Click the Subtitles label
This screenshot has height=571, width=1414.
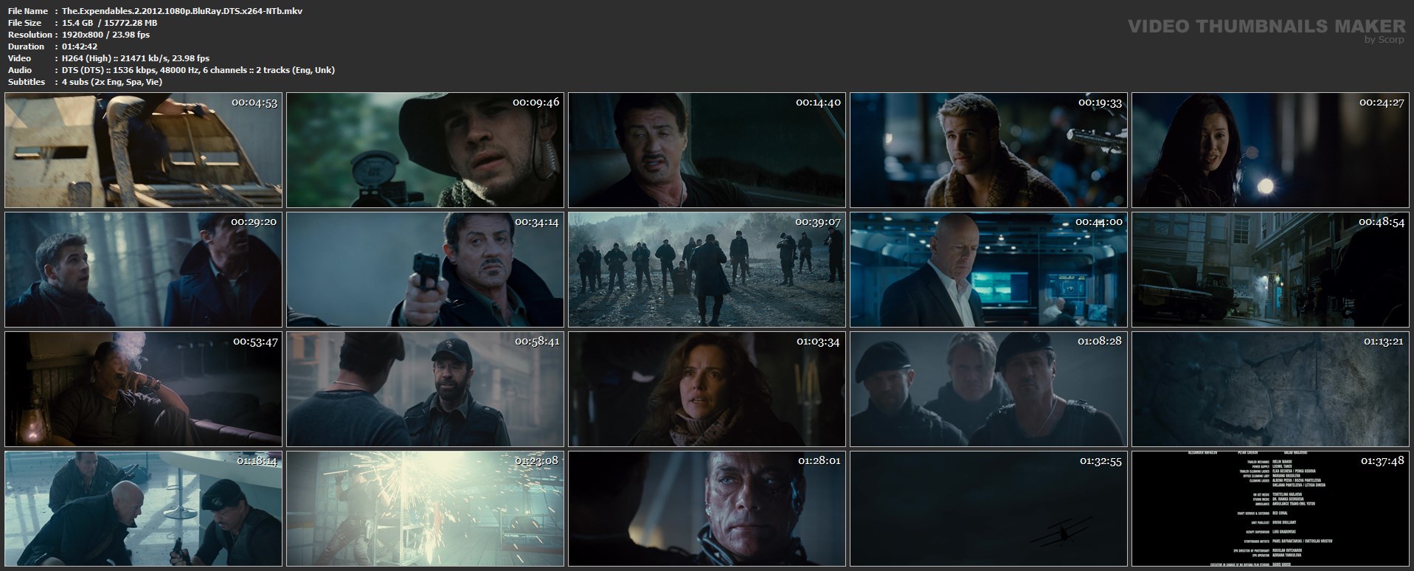pos(26,82)
